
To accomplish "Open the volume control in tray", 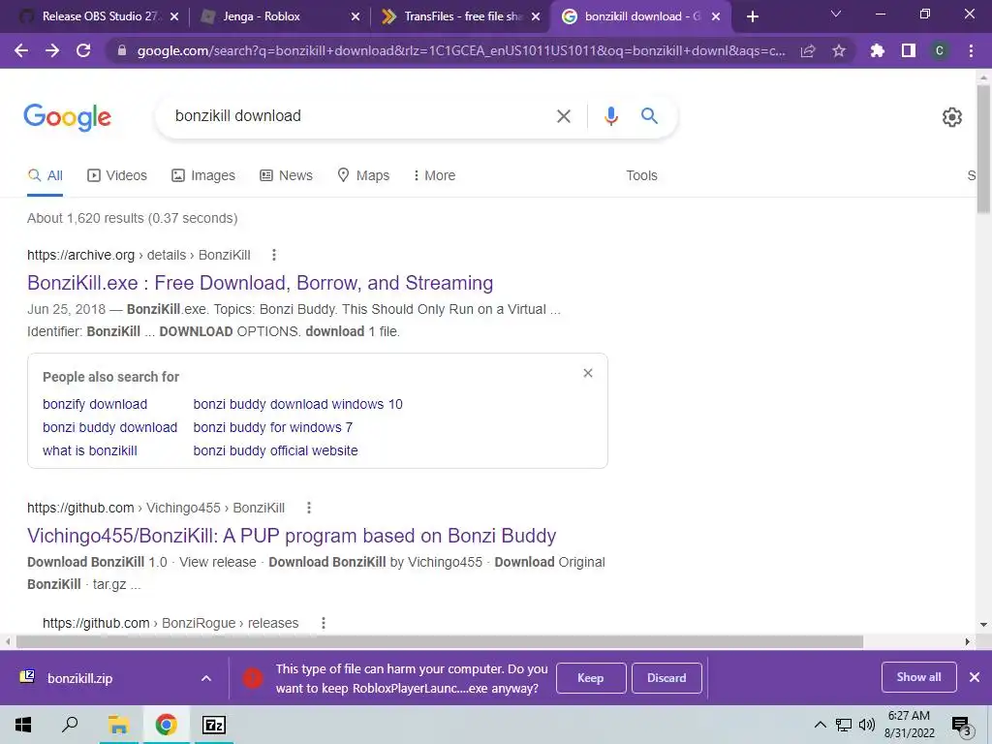I will [867, 725].
